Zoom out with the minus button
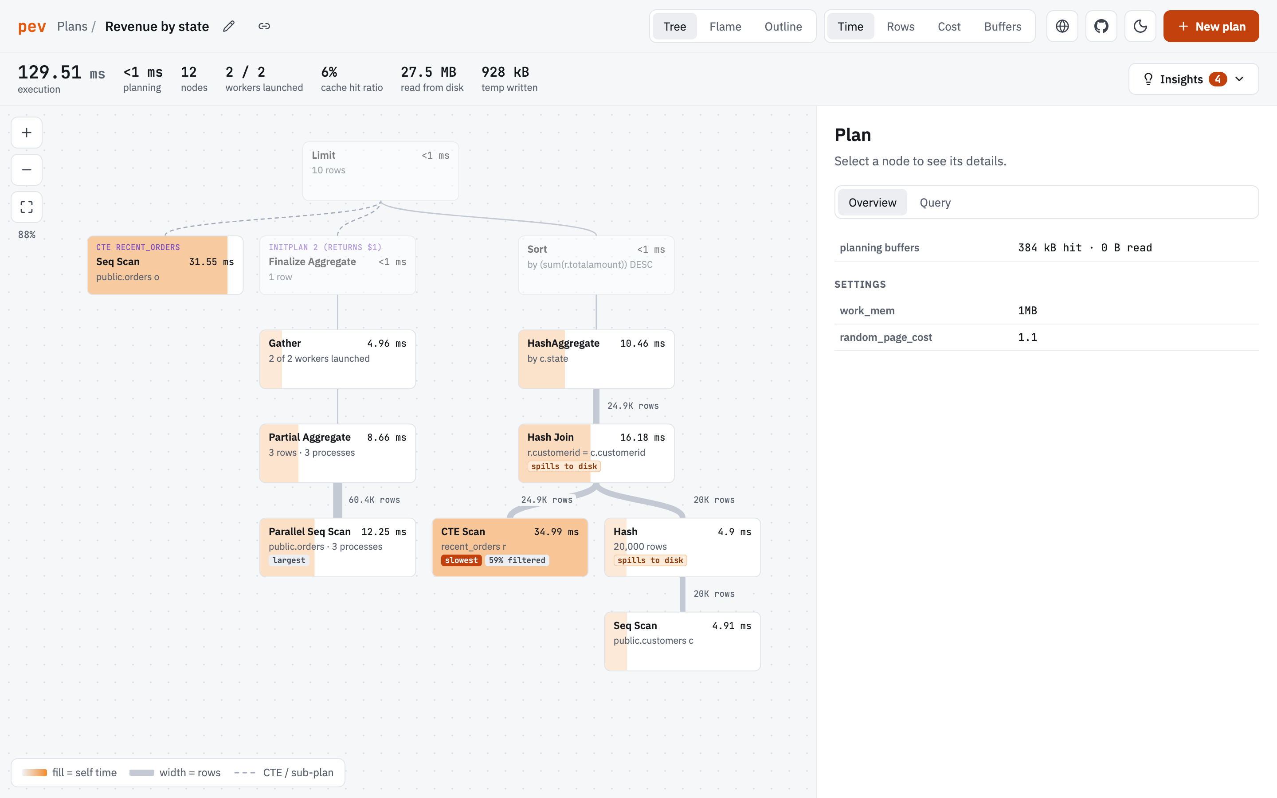 [27, 169]
